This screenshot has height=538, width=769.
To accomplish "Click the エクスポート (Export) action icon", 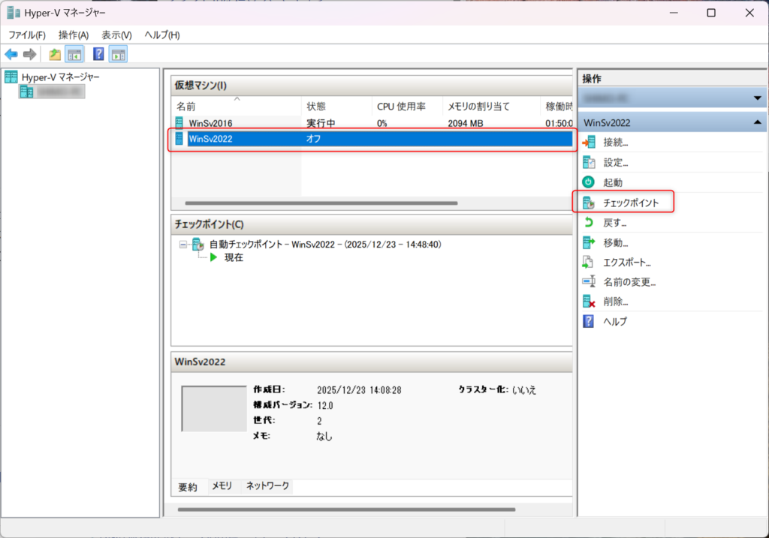I will 589,263.
